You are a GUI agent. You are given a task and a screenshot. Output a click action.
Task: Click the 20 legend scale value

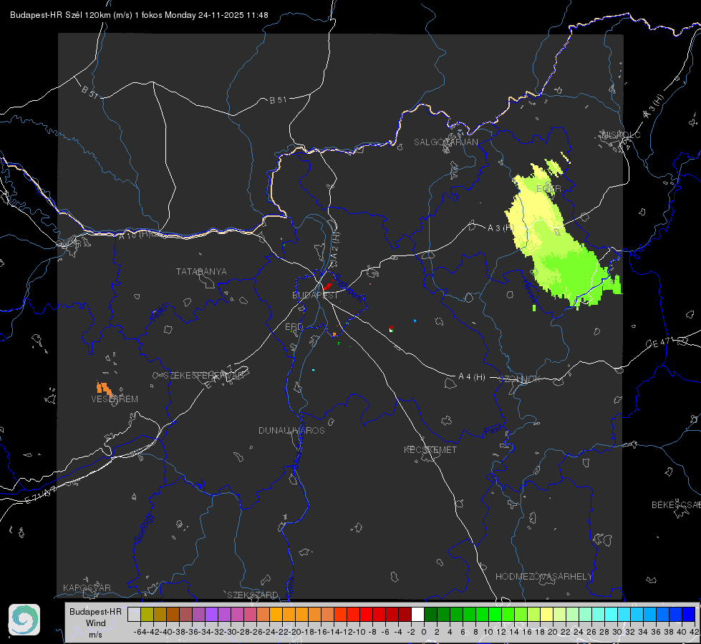pos(553,632)
